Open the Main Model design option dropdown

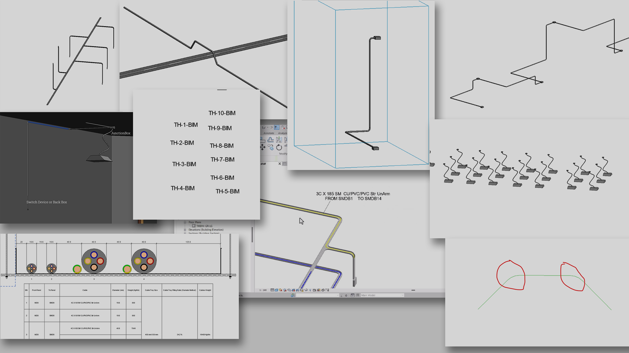coord(382,295)
